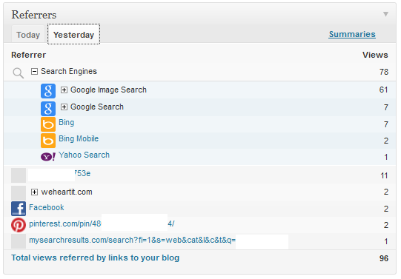Click Total views referred by links text
This screenshot has width=401, height=279.
(95, 258)
